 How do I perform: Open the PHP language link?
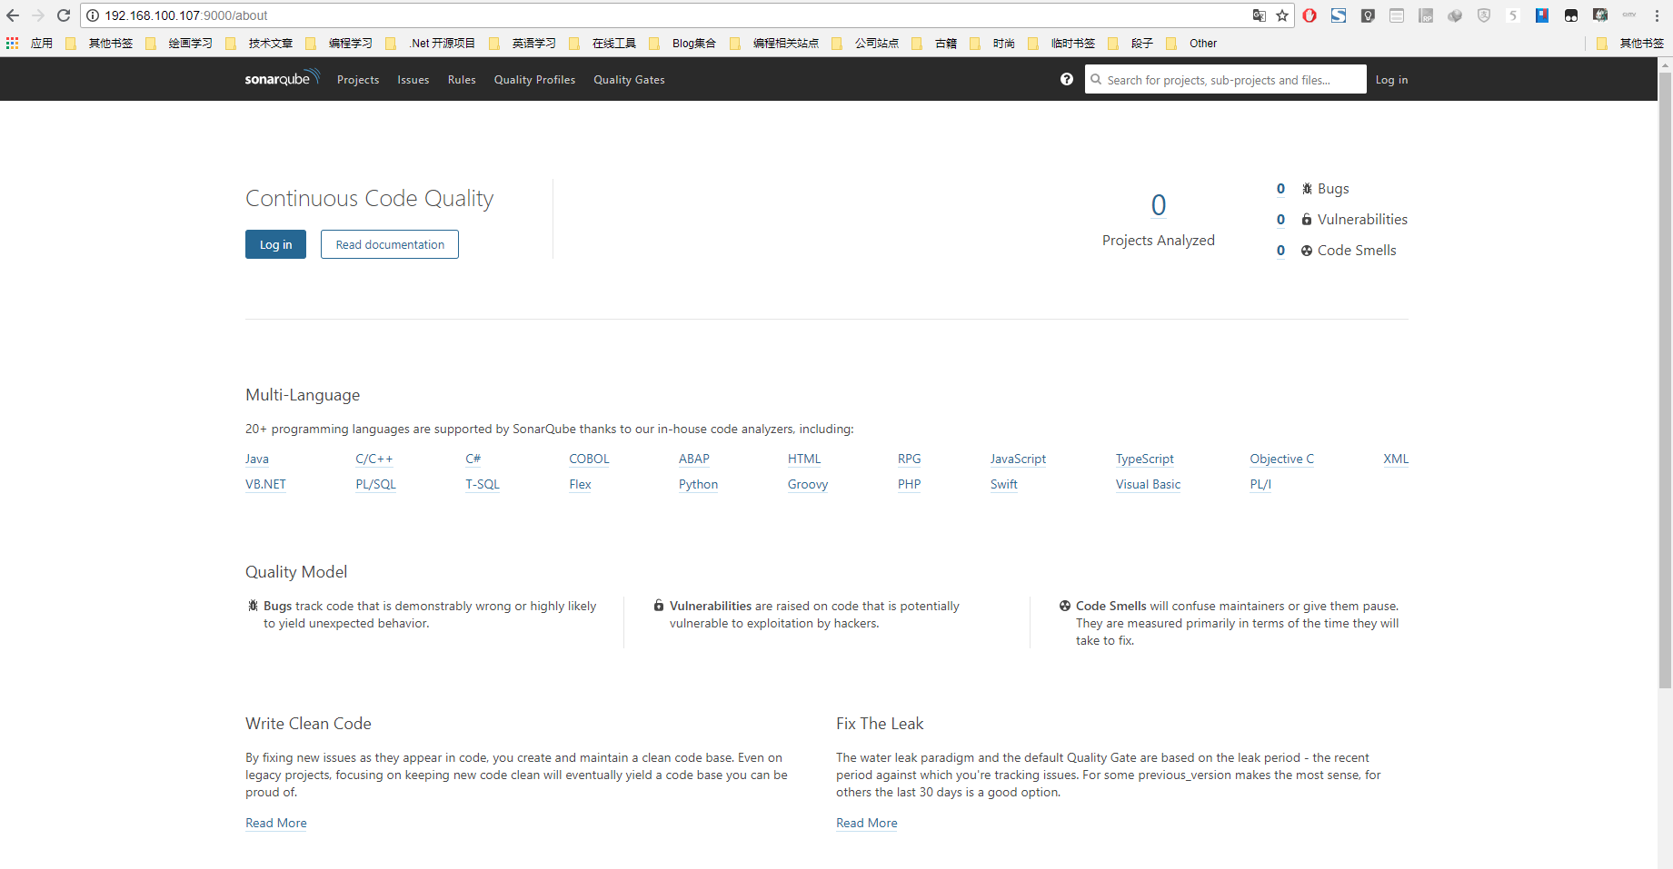coord(910,485)
